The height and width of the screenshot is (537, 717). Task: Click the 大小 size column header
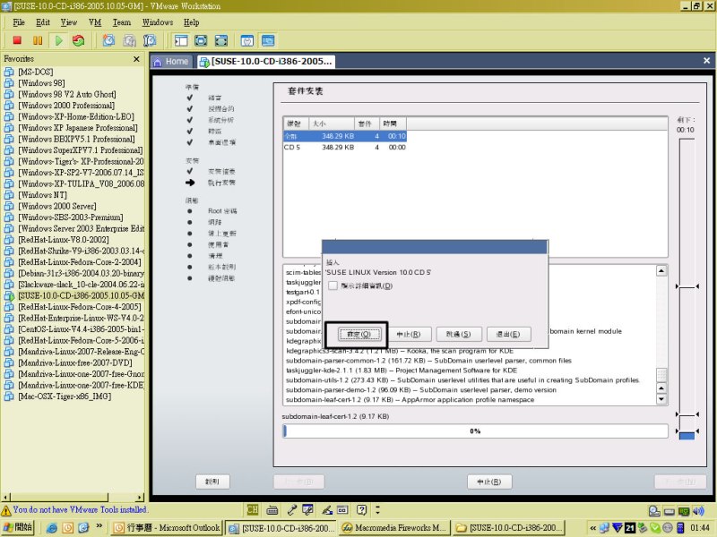pos(332,124)
